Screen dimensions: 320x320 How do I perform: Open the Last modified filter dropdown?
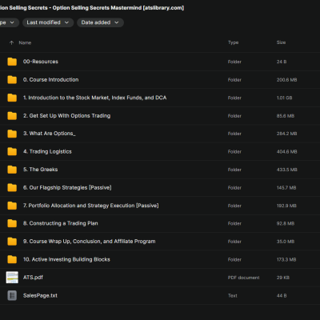(x=48, y=22)
